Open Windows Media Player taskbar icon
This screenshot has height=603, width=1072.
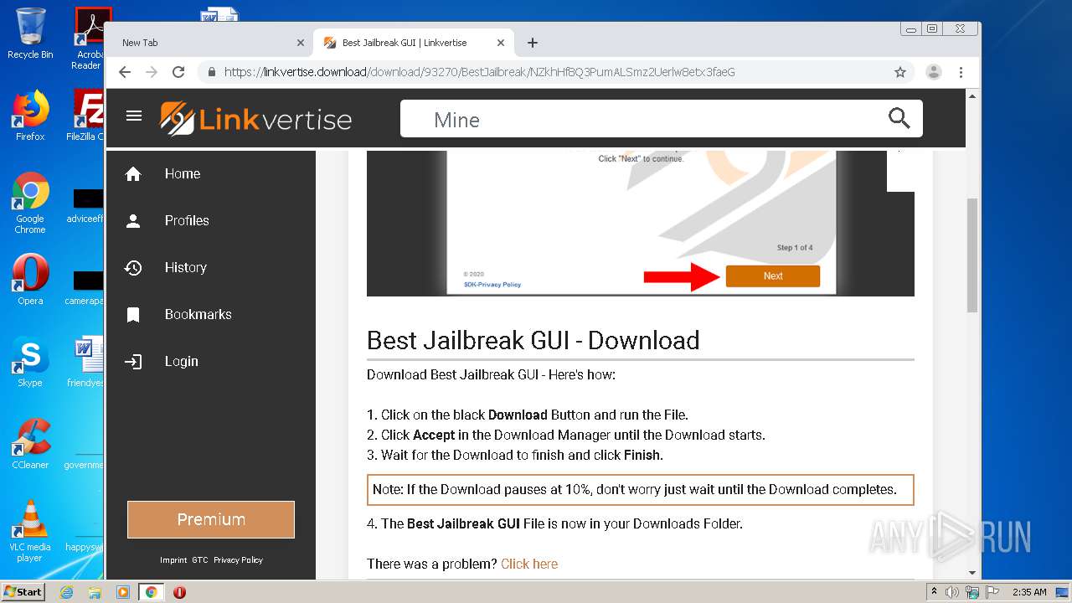click(123, 592)
